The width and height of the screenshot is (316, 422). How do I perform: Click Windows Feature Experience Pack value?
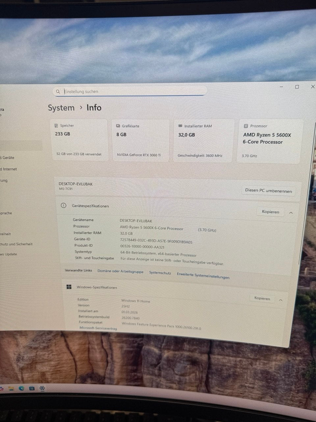(x=161, y=326)
